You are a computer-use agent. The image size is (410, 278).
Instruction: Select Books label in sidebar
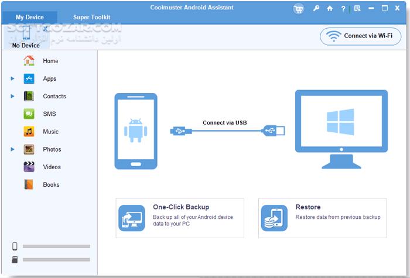(x=51, y=185)
